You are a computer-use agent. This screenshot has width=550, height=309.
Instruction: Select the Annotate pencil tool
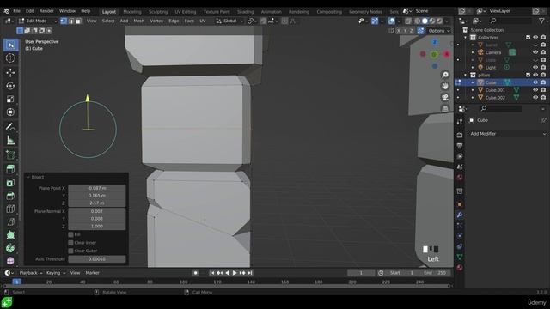coord(10,127)
